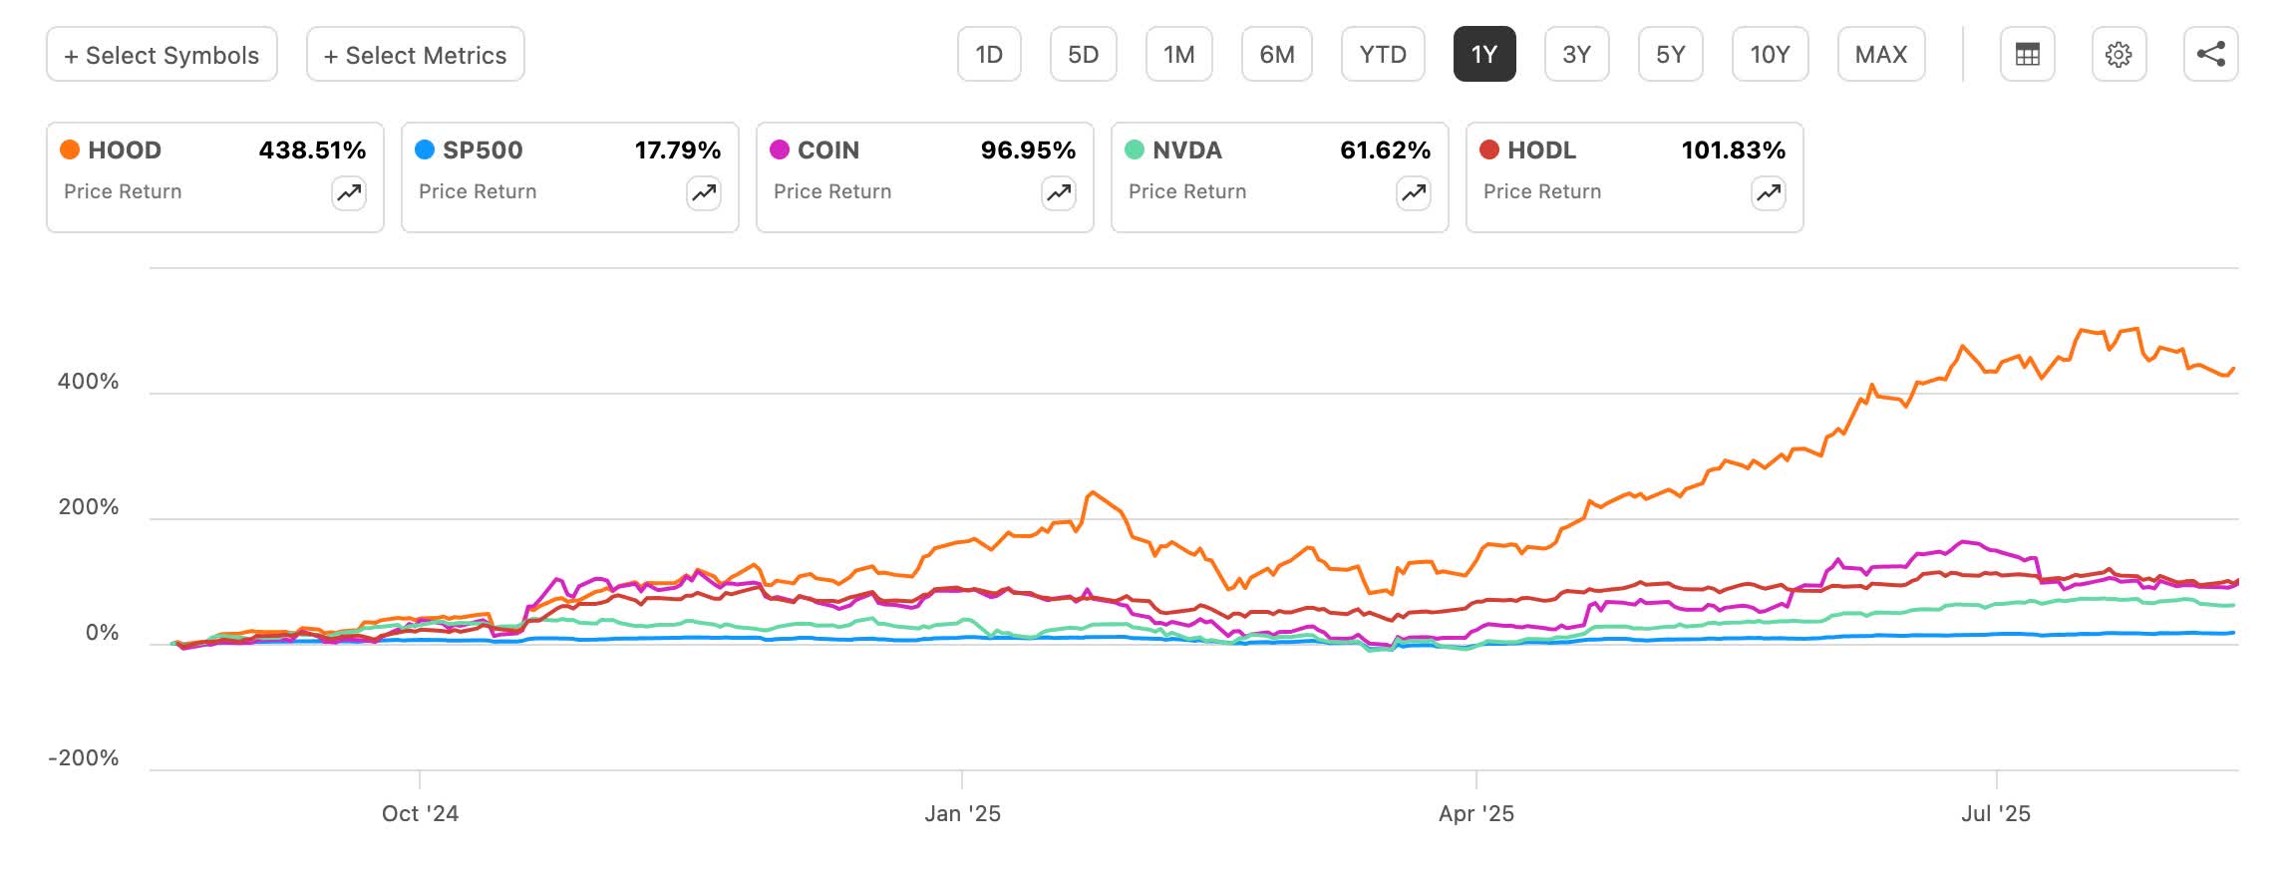Select the trend icon on the COIN card
Viewport: 2286px width, 875px height.
[x=1059, y=194]
